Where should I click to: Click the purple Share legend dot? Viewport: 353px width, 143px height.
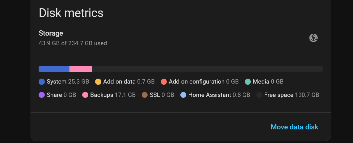tap(42, 95)
